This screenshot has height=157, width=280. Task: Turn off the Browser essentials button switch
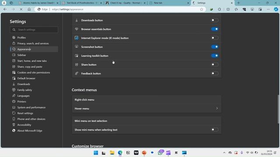point(214,29)
